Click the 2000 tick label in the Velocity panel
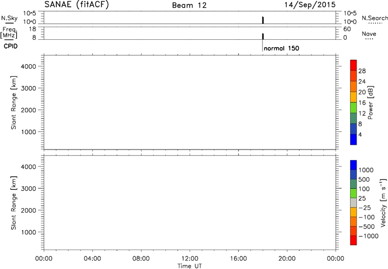388x269 pixels. coord(29,210)
